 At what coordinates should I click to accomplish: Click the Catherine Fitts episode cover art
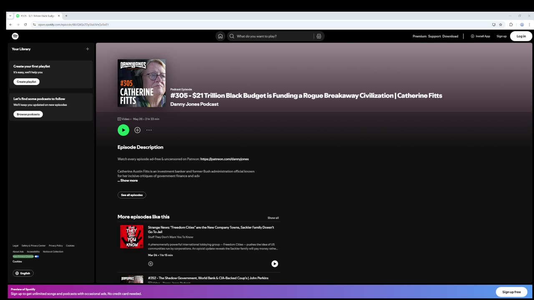click(x=141, y=83)
